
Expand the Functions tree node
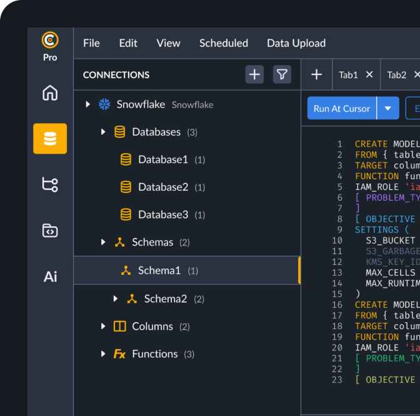coord(103,354)
